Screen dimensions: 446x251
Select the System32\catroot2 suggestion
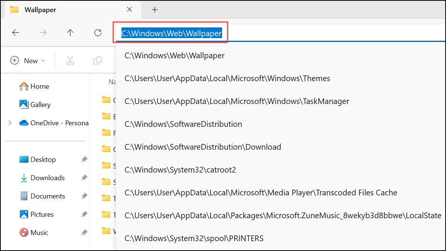pyautogui.click(x=180, y=170)
